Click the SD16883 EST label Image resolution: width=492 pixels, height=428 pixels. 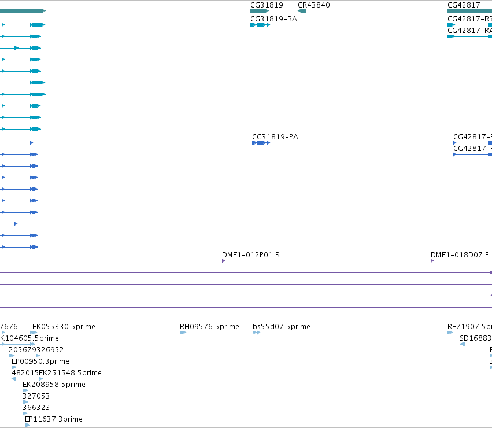(476, 338)
